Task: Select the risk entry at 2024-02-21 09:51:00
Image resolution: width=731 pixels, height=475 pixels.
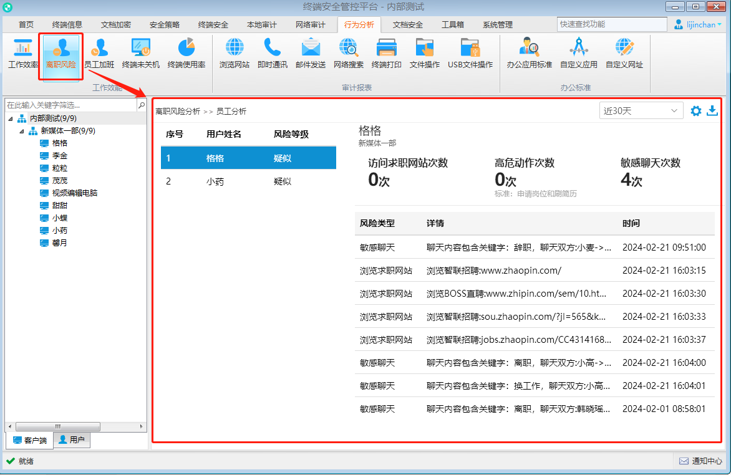Action: pos(535,247)
